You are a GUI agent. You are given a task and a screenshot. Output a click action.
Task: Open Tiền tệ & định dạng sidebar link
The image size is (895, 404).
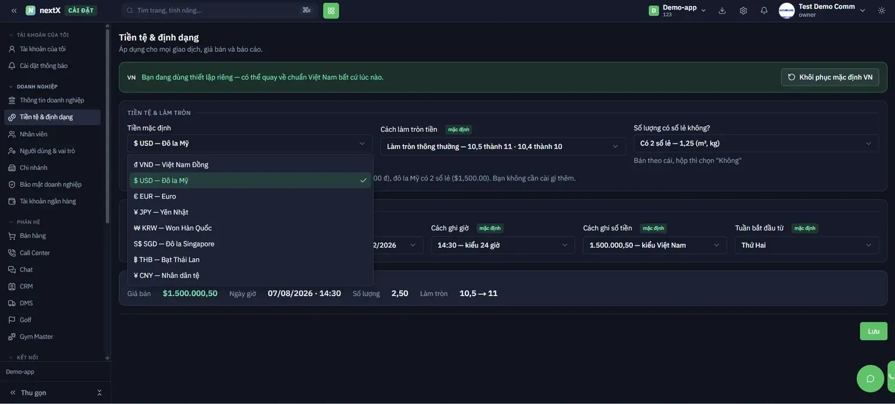[53, 117]
